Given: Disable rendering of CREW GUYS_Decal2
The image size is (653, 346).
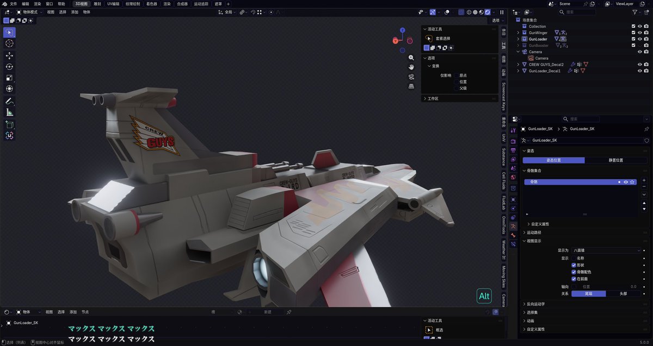Looking at the screenshot, I should tap(646, 64).
